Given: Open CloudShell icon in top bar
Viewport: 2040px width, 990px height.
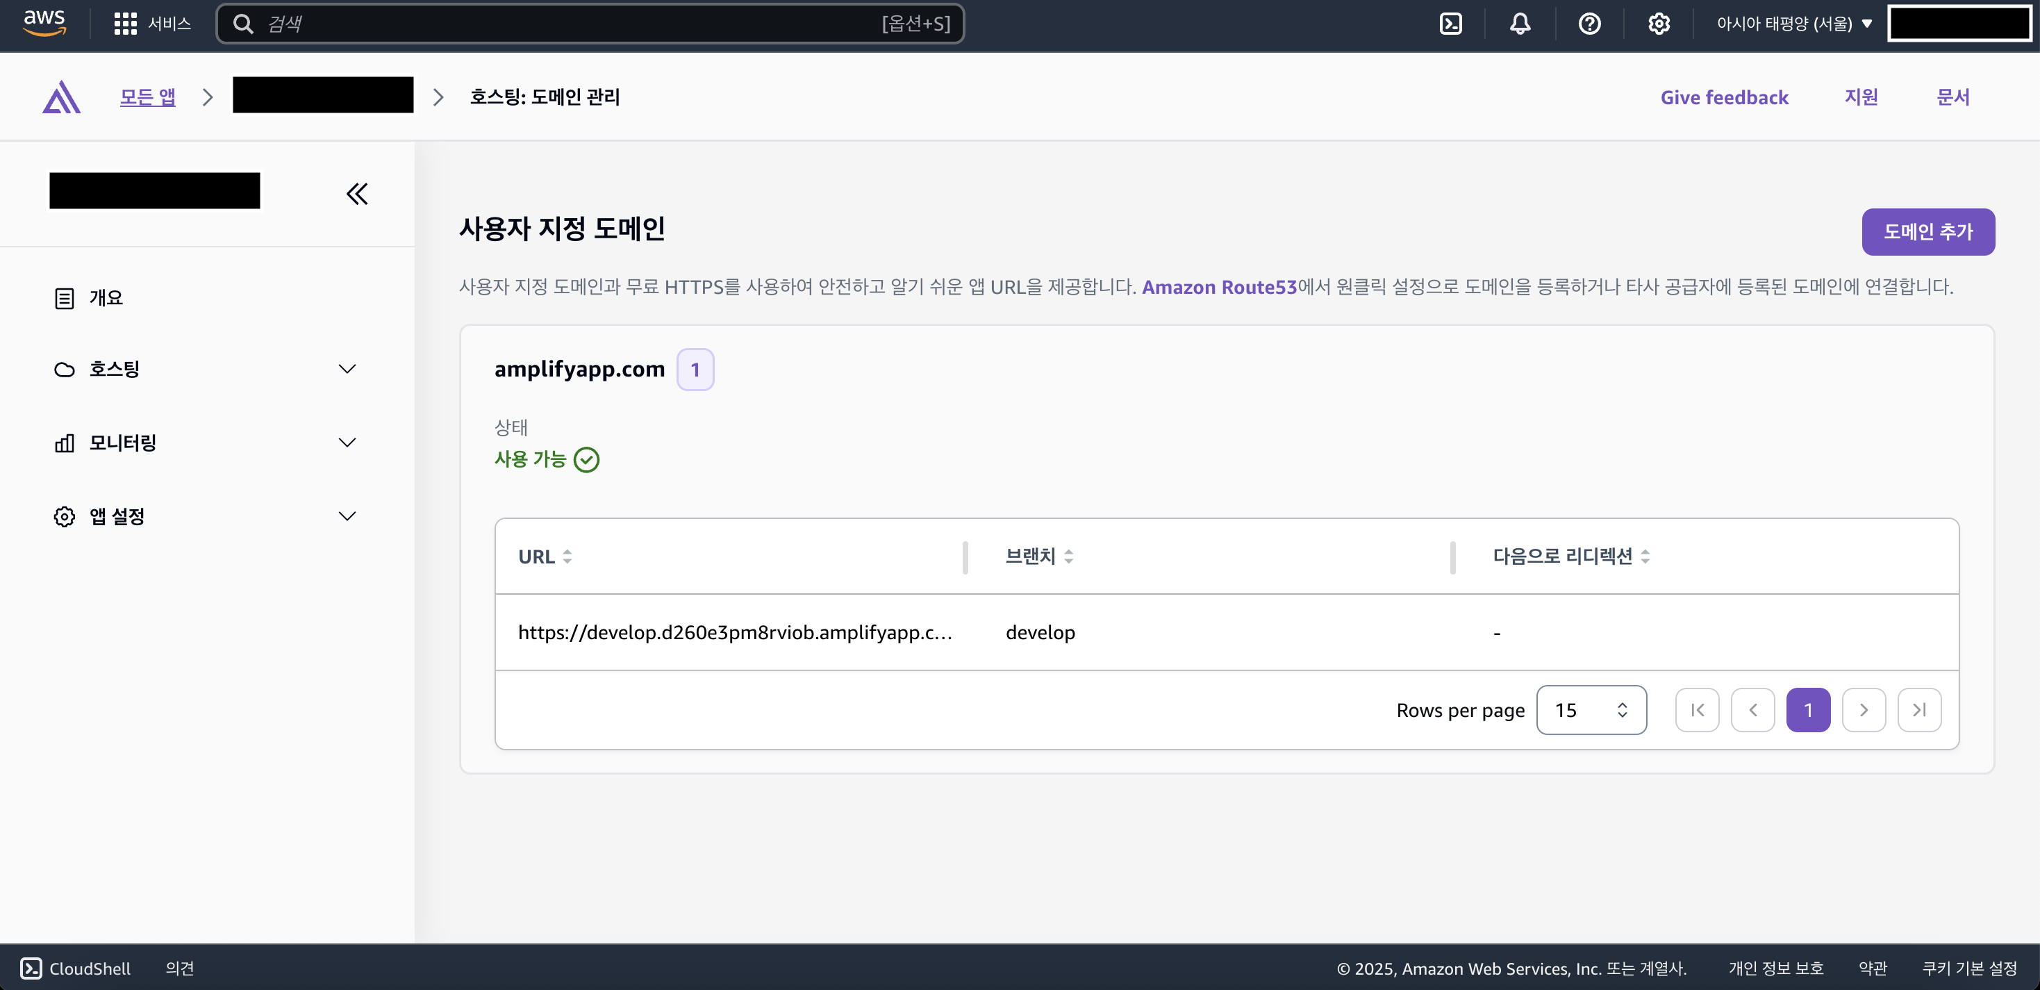Looking at the screenshot, I should coord(1450,24).
